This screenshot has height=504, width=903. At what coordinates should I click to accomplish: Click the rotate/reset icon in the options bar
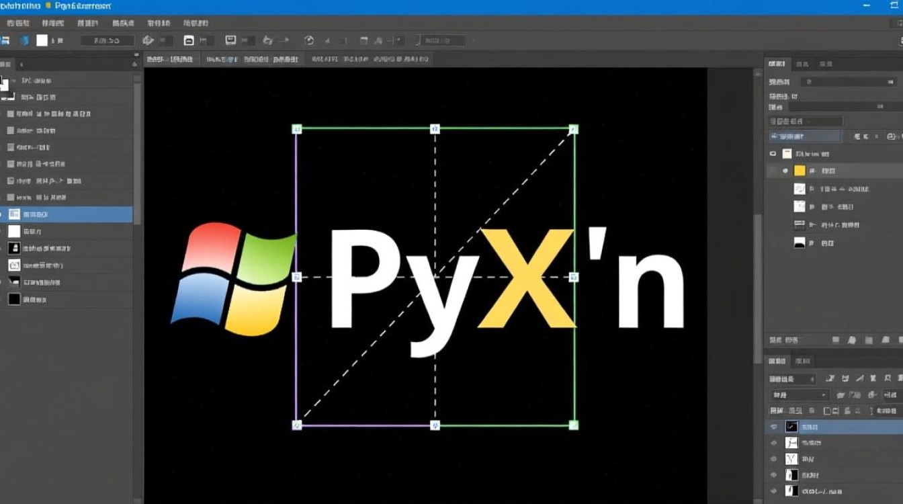point(310,40)
